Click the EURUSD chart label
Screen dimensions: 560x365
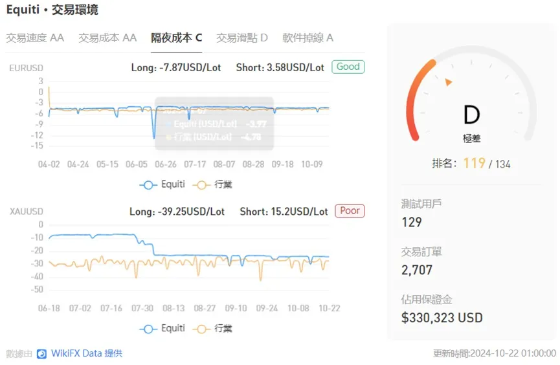26,68
